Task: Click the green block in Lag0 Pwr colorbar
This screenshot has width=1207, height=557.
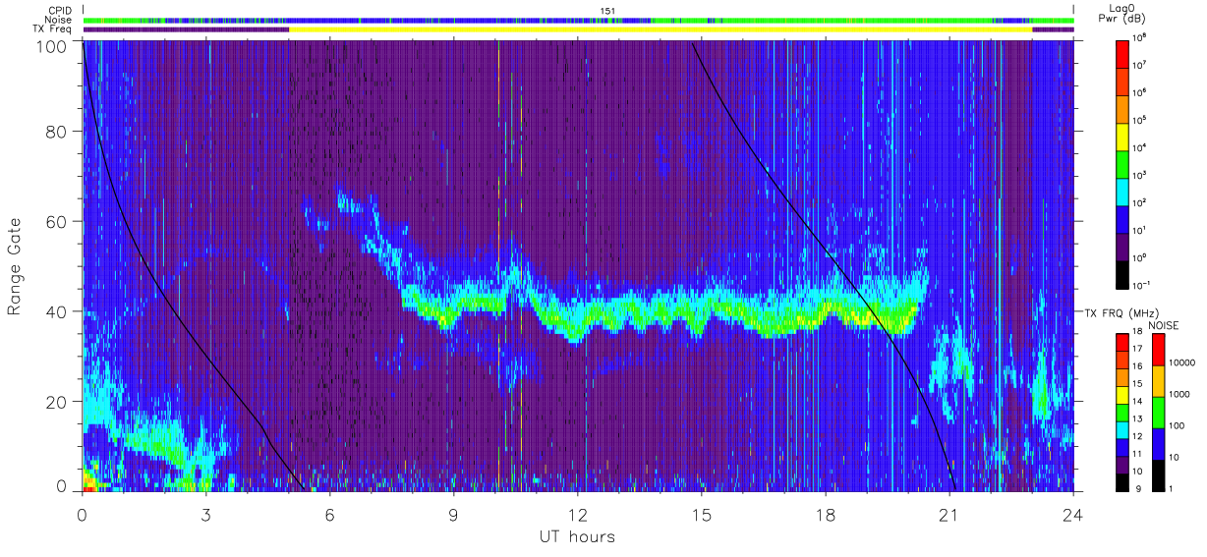Action: [x=1123, y=162]
